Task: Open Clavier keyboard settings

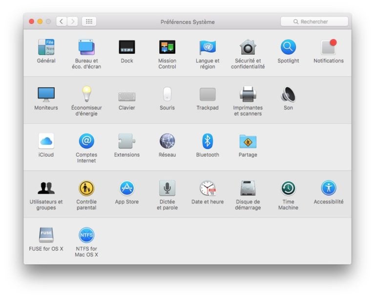Action: tap(127, 97)
